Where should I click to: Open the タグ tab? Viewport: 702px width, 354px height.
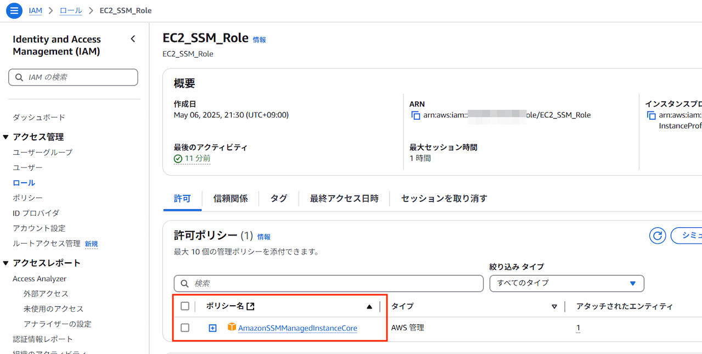(x=279, y=199)
